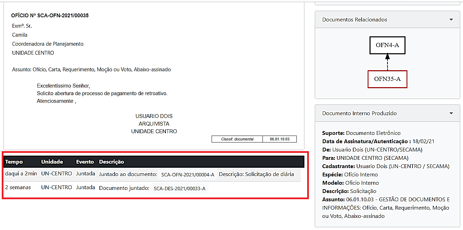Select the OFN35-A red-bordered node

coord(387,79)
